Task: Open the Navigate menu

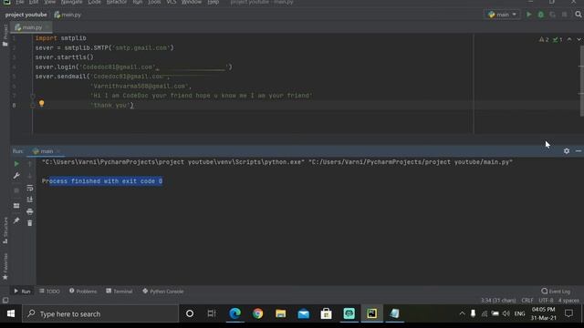Action: (x=71, y=2)
